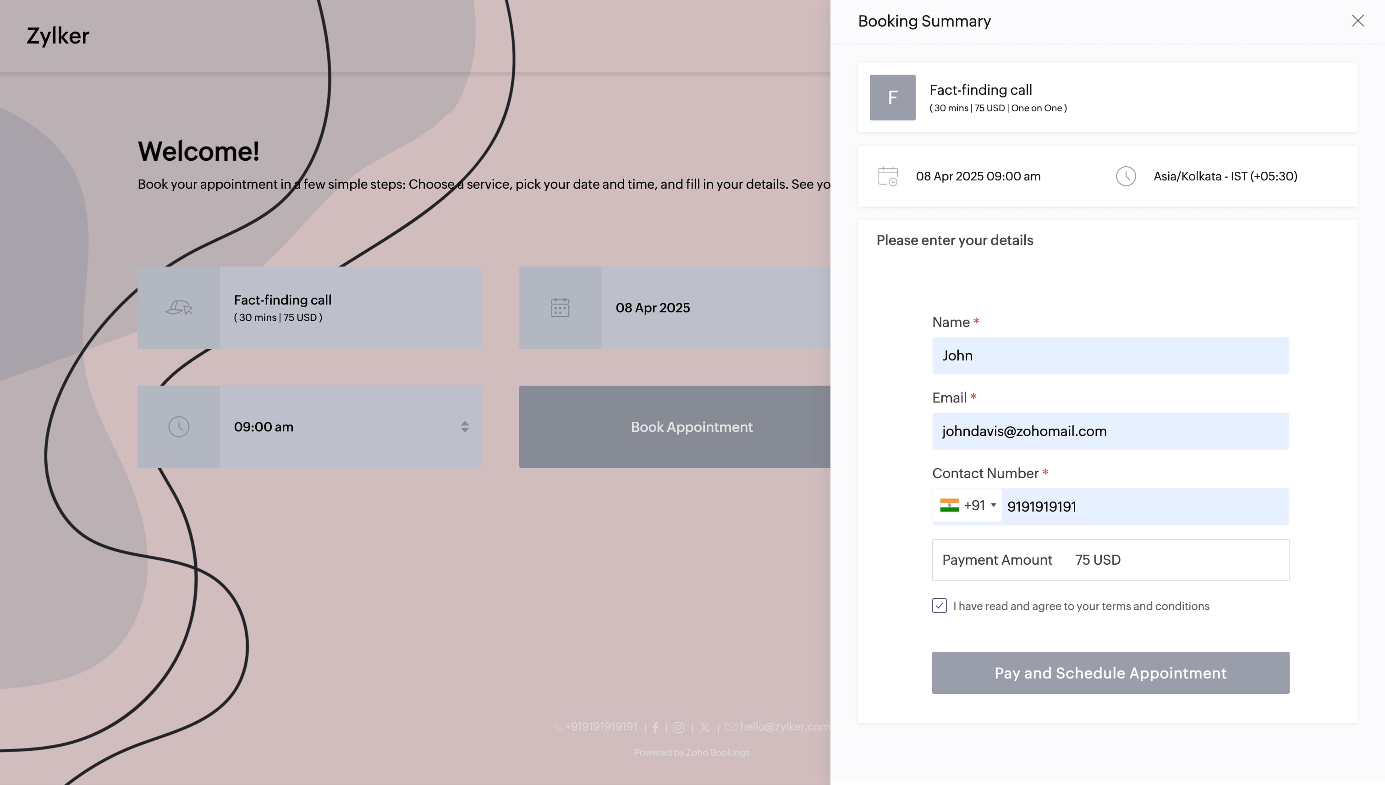Click the clock/time icon in booking summary
This screenshot has height=785, width=1385.
click(1125, 176)
